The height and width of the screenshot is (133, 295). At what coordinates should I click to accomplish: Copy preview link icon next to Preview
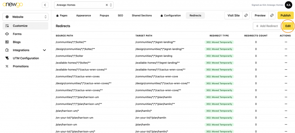pos(272,16)
